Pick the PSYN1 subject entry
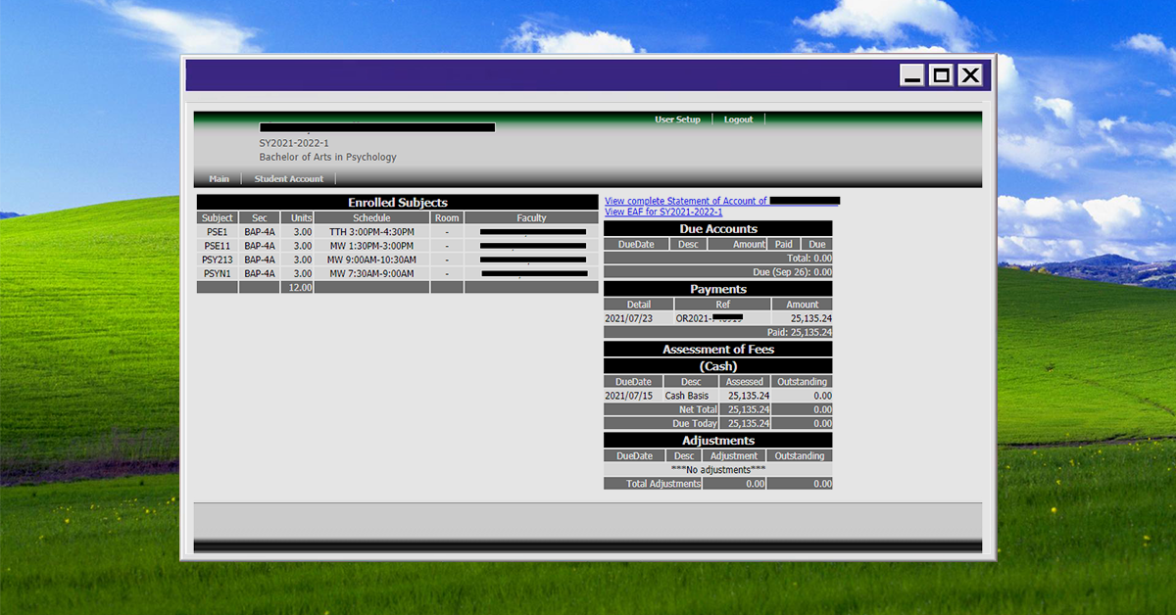Screen dimensions: 1176x615 click(218, 273)
